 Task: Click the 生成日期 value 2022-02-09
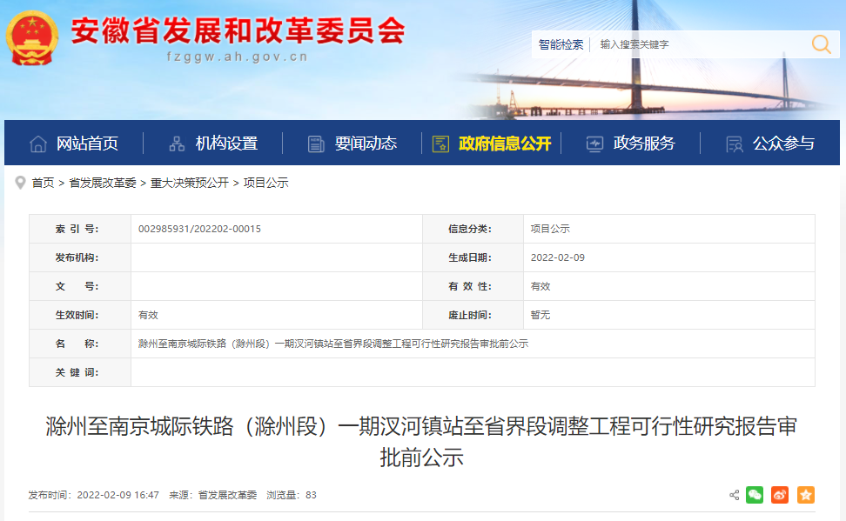point(557,257)
